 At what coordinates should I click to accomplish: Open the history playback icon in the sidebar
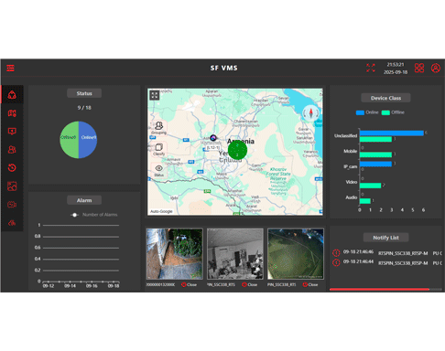pos(12,167)
